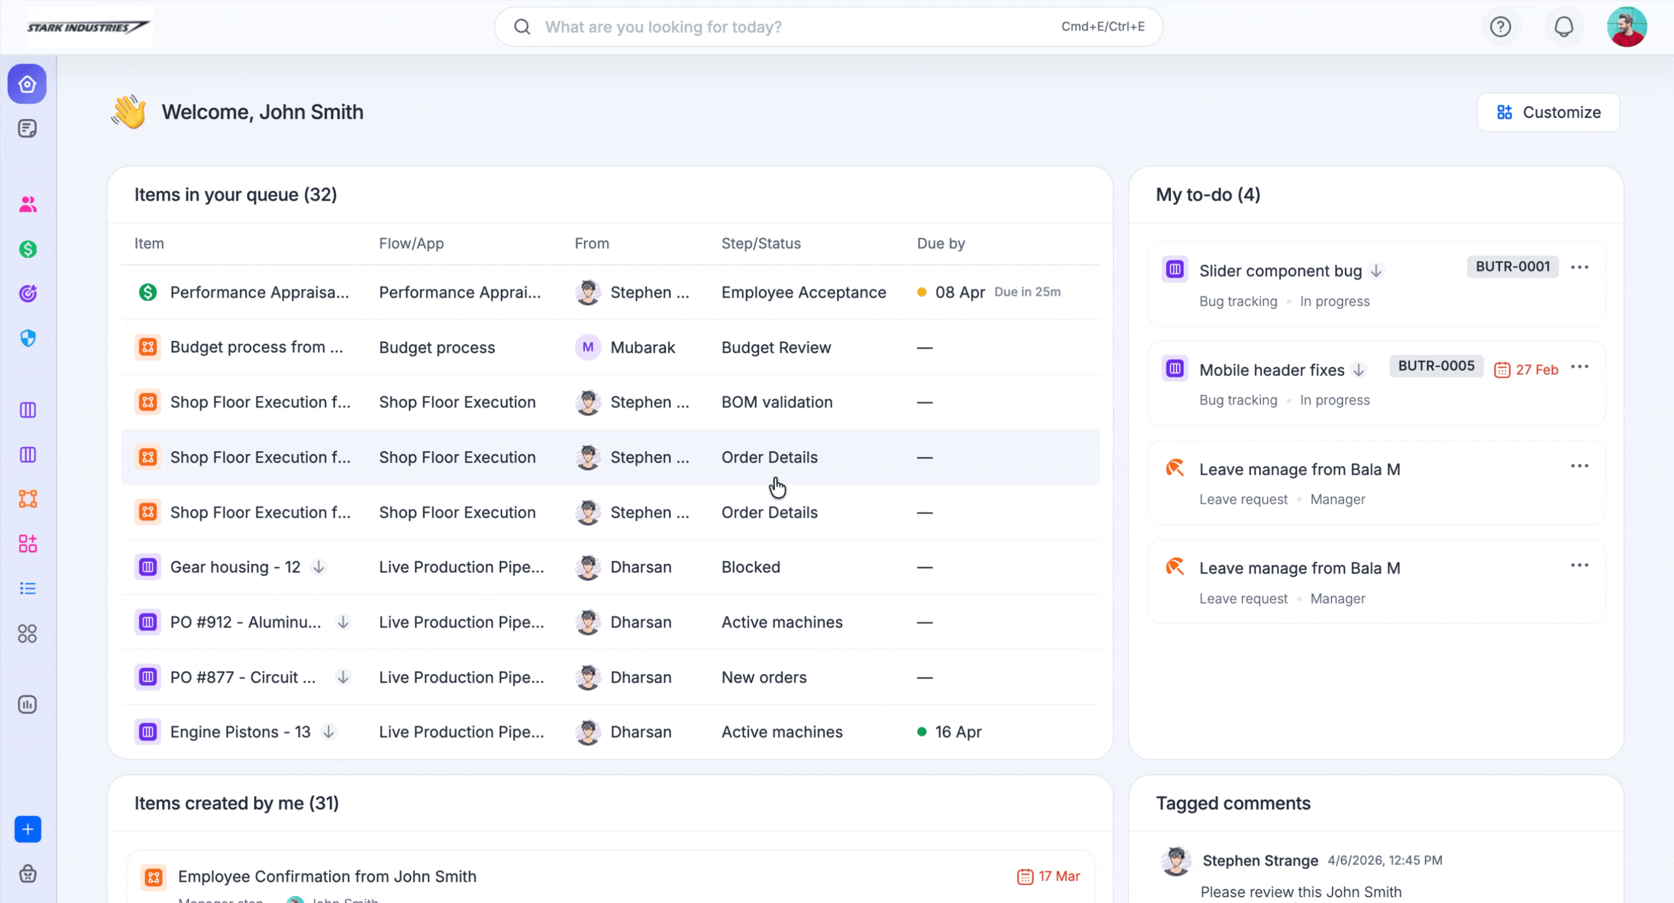This screenshot has width=1674, height=903.
Task: Open Budget process from queue row
Action: click(x=256, y=347)
